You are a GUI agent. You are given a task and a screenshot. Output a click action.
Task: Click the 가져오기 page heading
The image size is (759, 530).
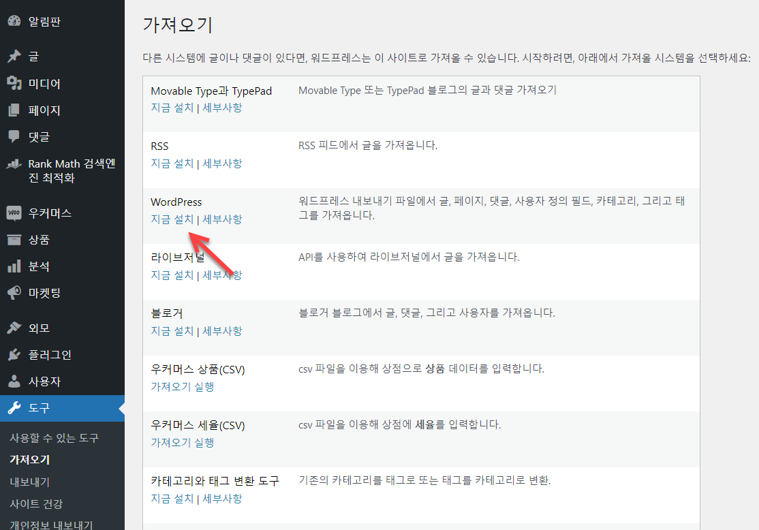pos(178,25)
